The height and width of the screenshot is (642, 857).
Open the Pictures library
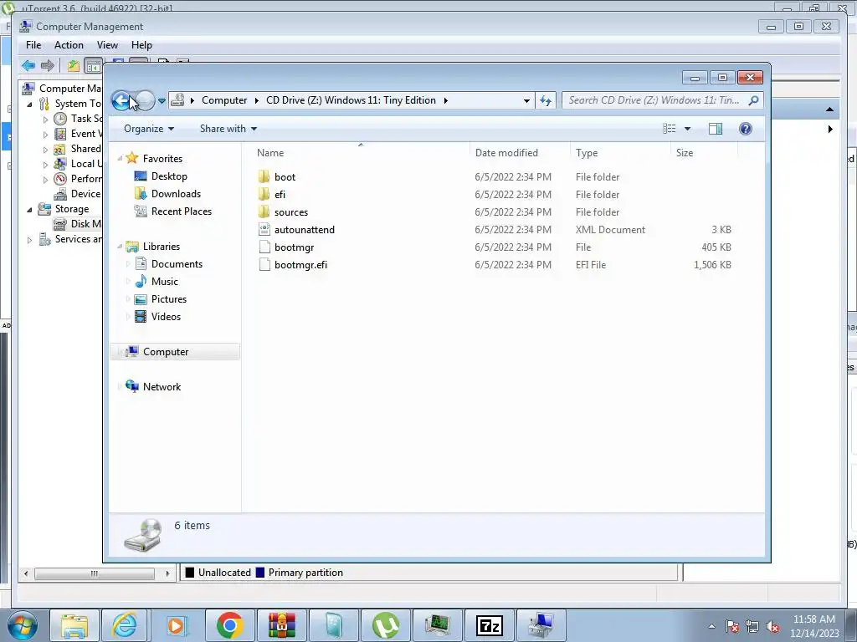click(169, 299)
